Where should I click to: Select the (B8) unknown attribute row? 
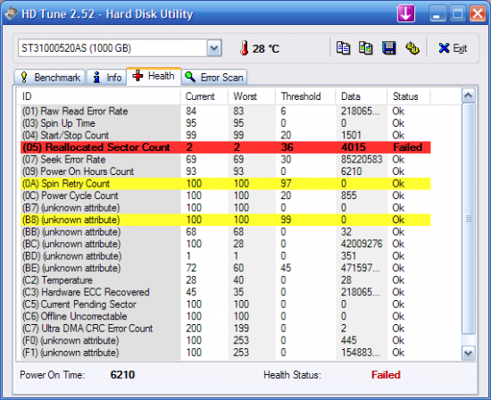(x=226, y=220)
